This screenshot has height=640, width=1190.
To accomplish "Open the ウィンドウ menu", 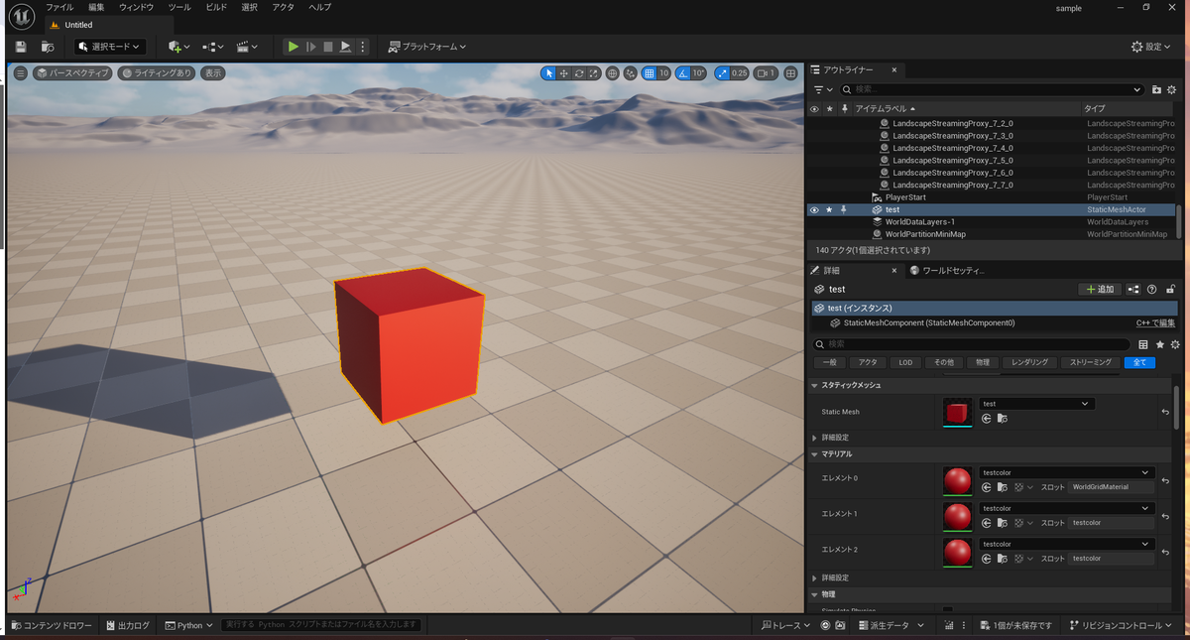I will (x=136, y=7).
